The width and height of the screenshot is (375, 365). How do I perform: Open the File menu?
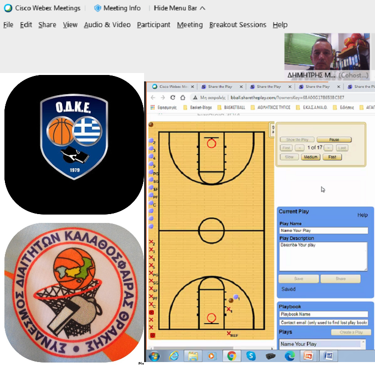(8, 25)
